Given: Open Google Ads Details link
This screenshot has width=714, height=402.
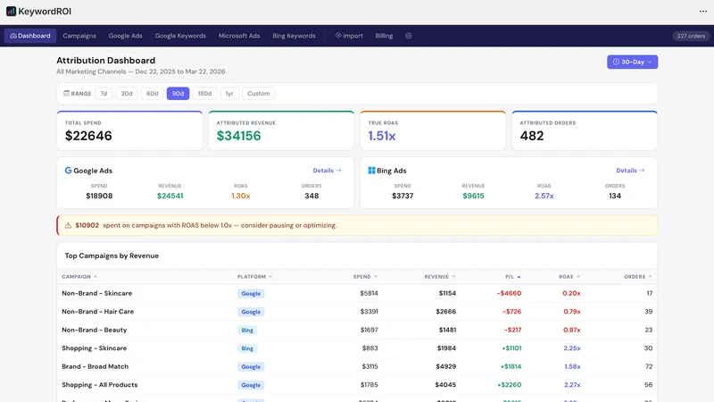Looking at the screenshot, I should (327, 171).
